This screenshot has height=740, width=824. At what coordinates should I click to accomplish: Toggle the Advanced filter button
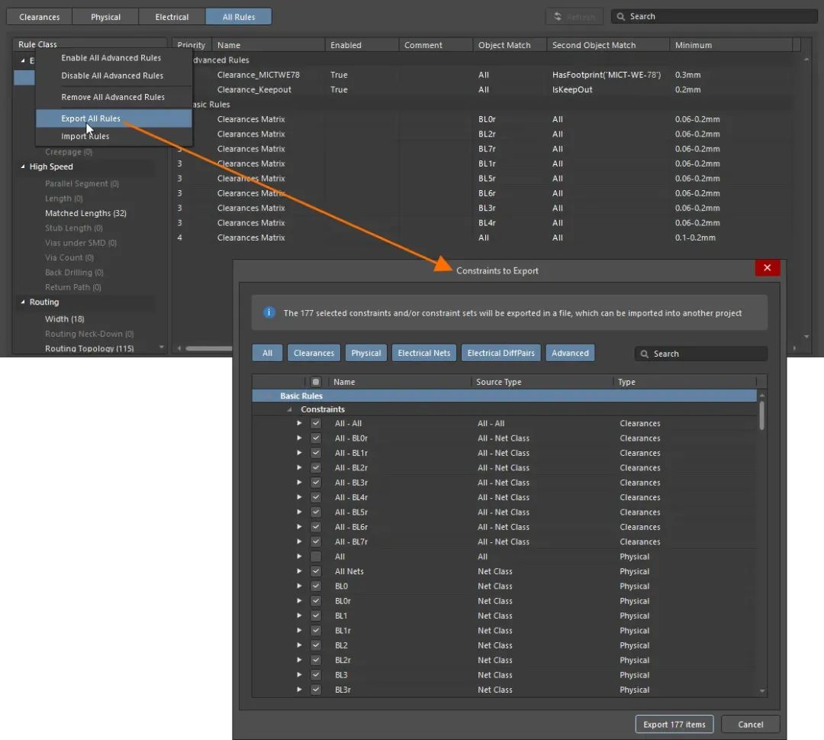tap(570, 353)
